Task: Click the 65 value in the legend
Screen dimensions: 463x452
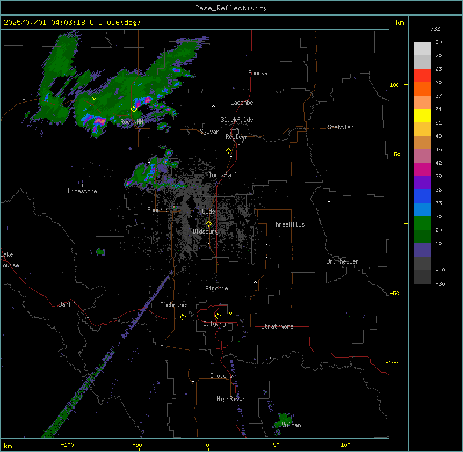Action: [438, 69]
